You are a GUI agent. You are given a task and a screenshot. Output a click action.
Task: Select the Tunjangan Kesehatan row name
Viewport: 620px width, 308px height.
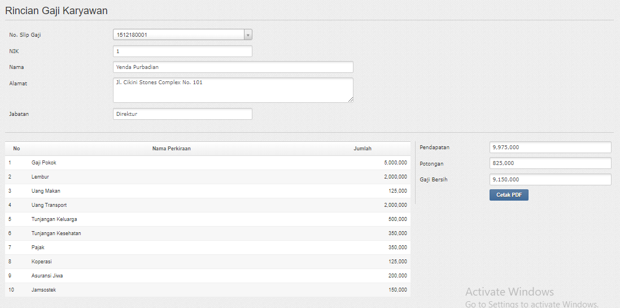click(56, 233)
